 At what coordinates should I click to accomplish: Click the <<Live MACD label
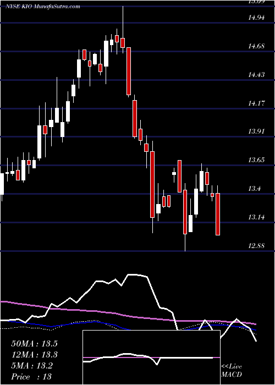pyautogui.click(x=232, y=370)
